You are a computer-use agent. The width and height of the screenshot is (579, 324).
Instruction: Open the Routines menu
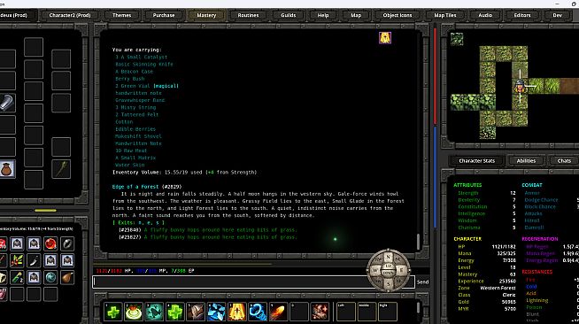click(248, 15)
